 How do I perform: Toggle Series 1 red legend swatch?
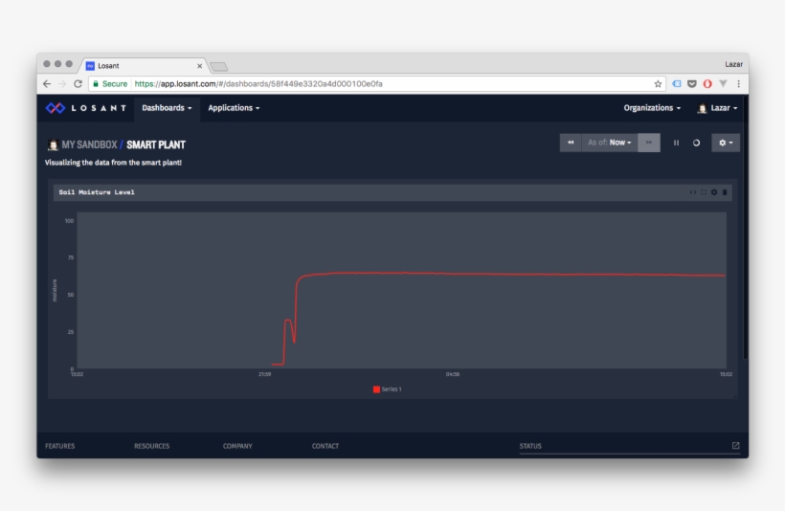[376, 389]
